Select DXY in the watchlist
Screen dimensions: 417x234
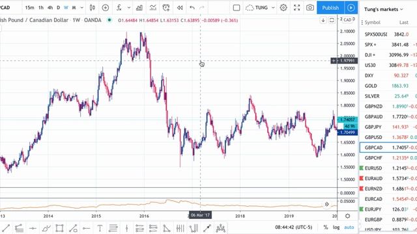coord(388,75)
